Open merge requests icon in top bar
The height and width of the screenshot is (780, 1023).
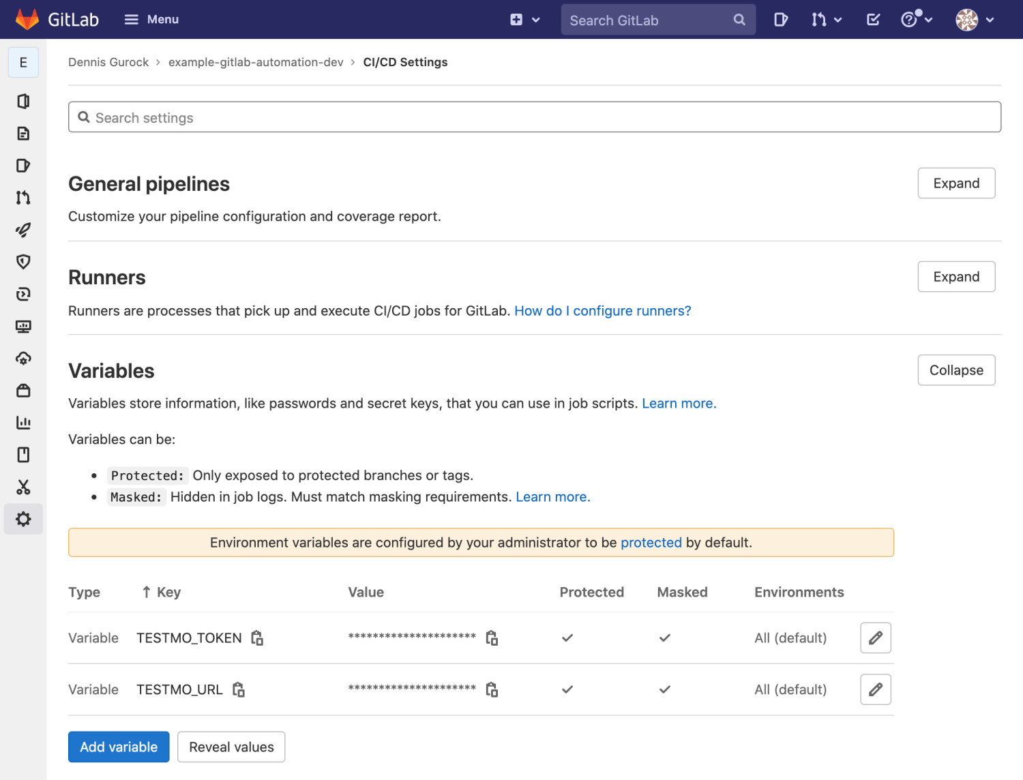tap(819, 20)
